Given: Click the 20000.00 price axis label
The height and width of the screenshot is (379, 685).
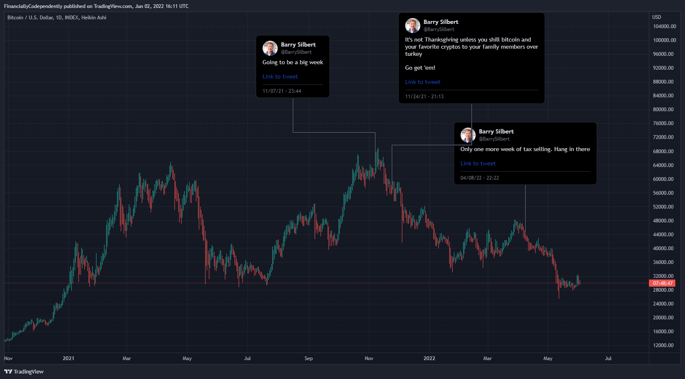Looking at the screenshot, I should [x=663, y=318].
